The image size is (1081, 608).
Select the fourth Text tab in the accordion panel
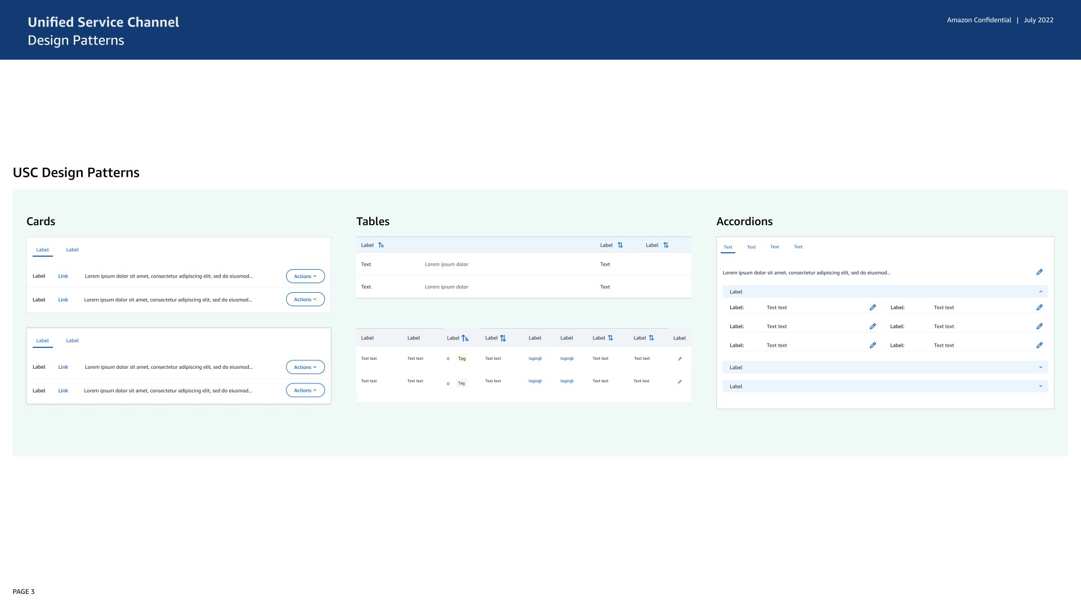click(798, 247)
